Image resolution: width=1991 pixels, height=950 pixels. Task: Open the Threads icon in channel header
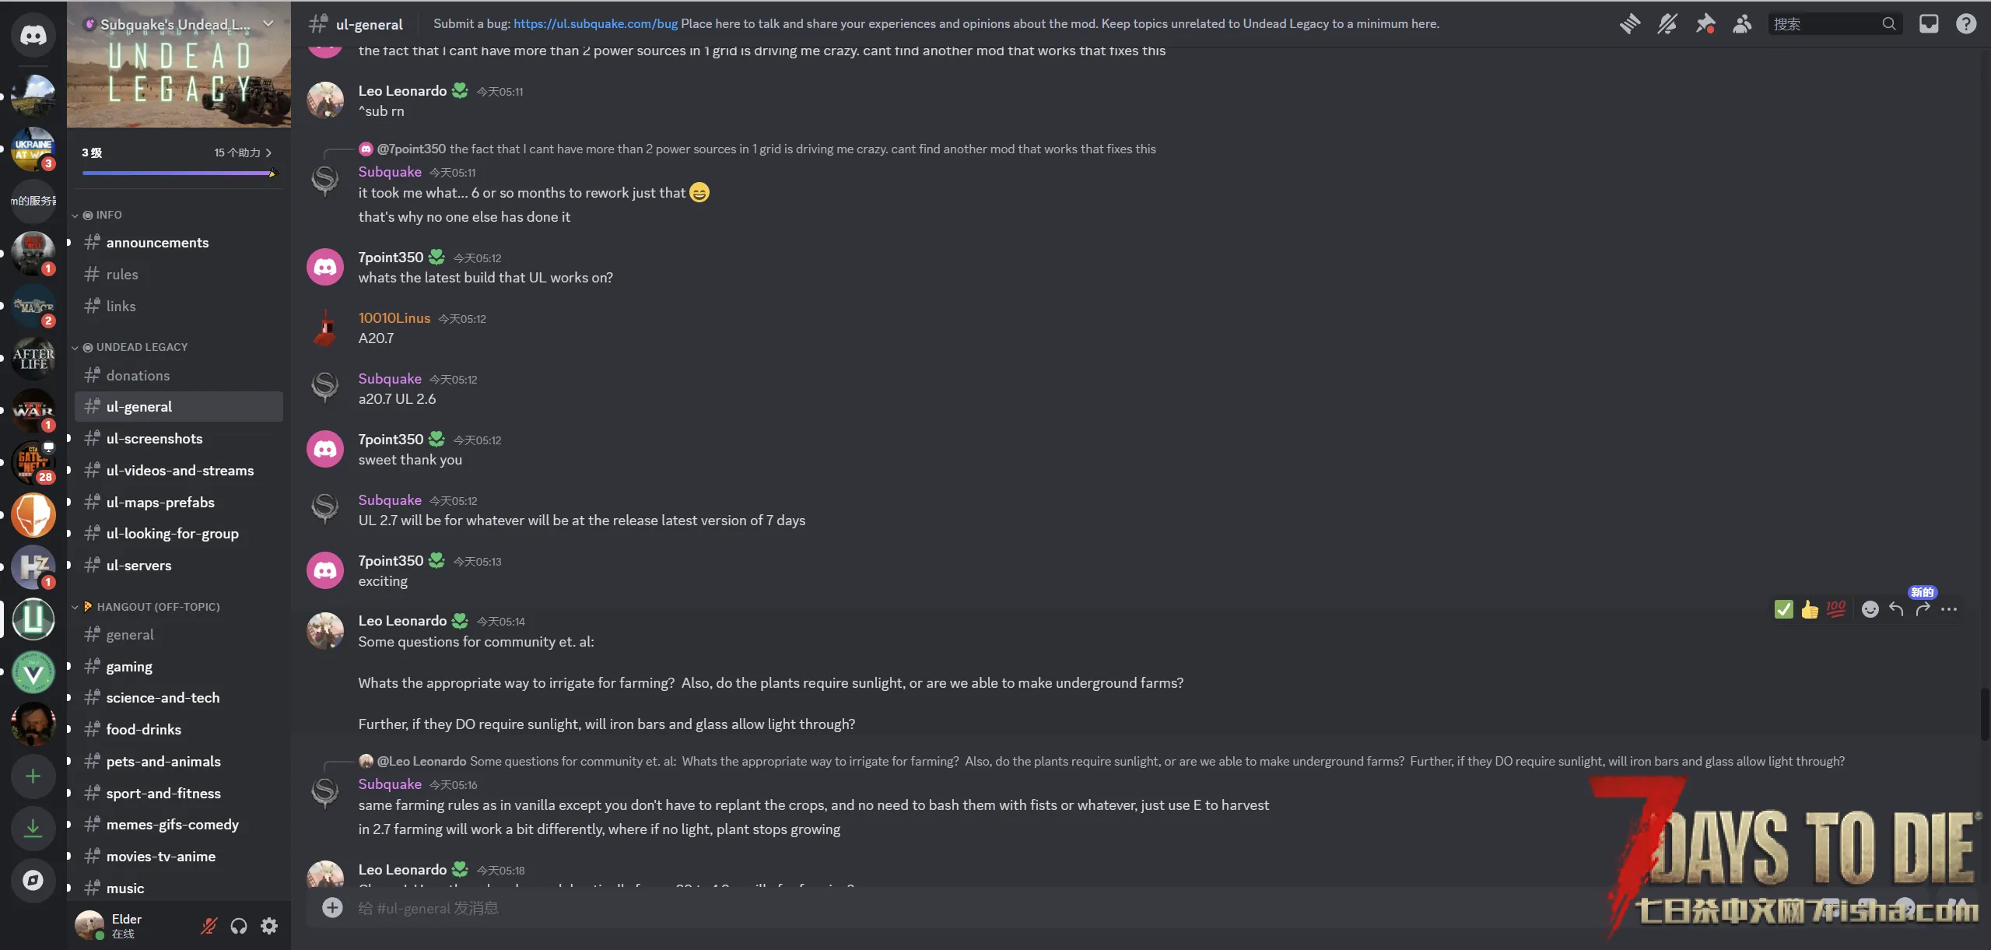1629,24
